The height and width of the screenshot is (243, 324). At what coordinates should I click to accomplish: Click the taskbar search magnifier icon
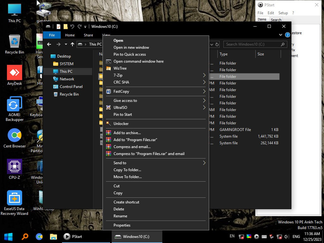25,236
